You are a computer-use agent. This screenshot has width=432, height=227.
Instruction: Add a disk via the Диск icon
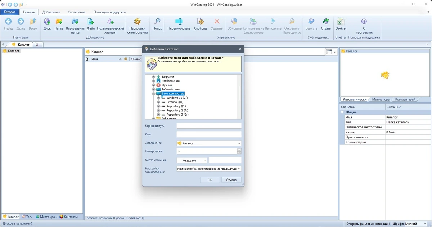click(47, 24)
